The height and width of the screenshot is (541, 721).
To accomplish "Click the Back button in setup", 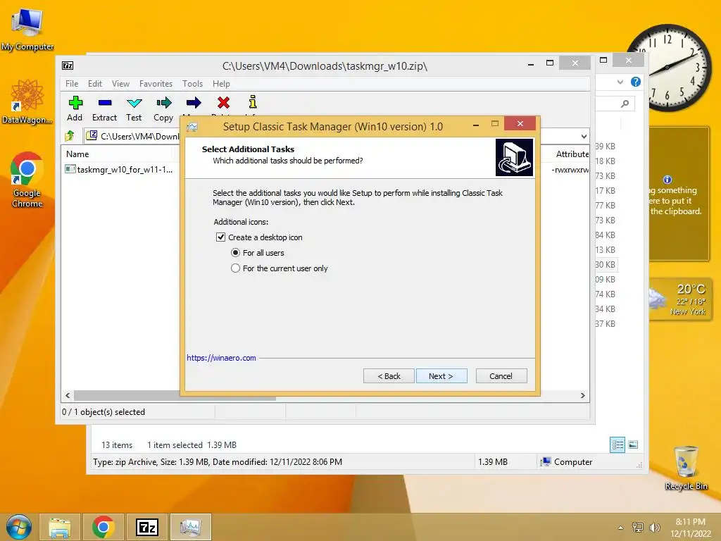I will pyautogui.click(x=389, y=376).
